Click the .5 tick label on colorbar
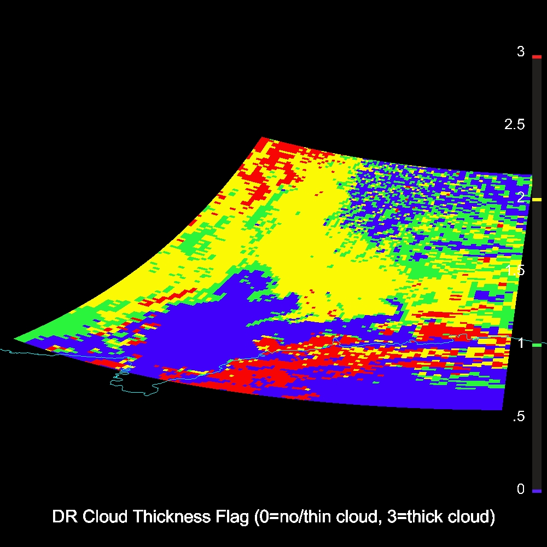This screenshot has width=547, height=547. pyautogui.click(x=518, y=417)
